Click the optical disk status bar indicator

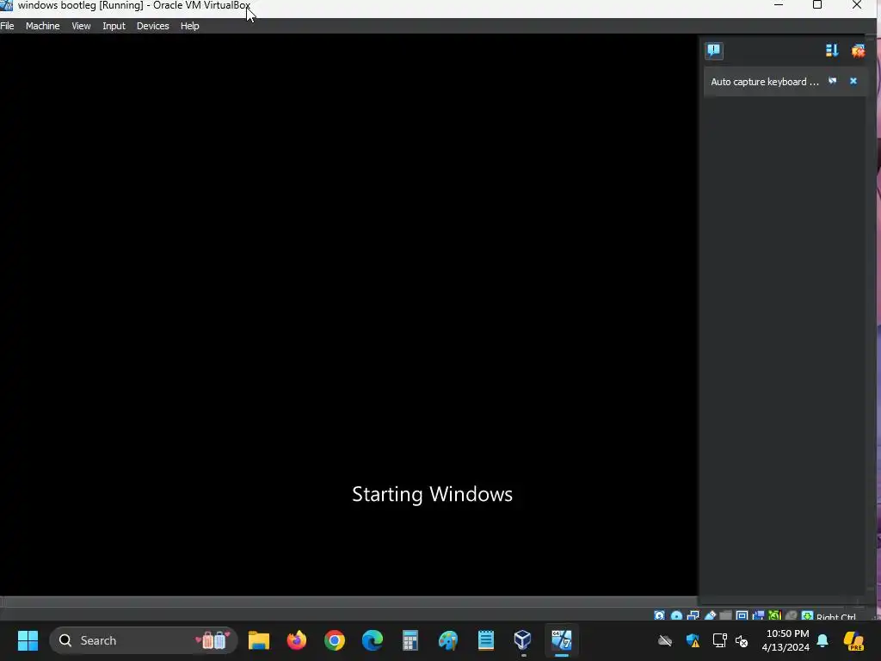pos(676,616)
